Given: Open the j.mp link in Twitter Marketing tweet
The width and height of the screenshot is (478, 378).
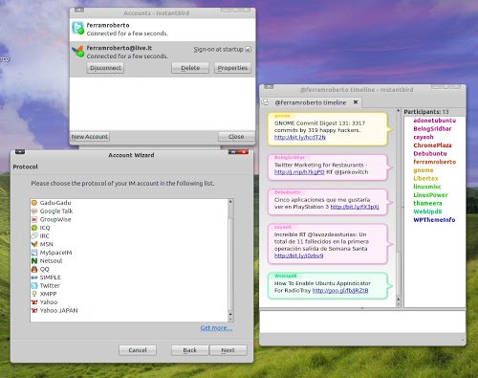Looking at the screenshot, I should pyautogui.click(x=299, y=172).
